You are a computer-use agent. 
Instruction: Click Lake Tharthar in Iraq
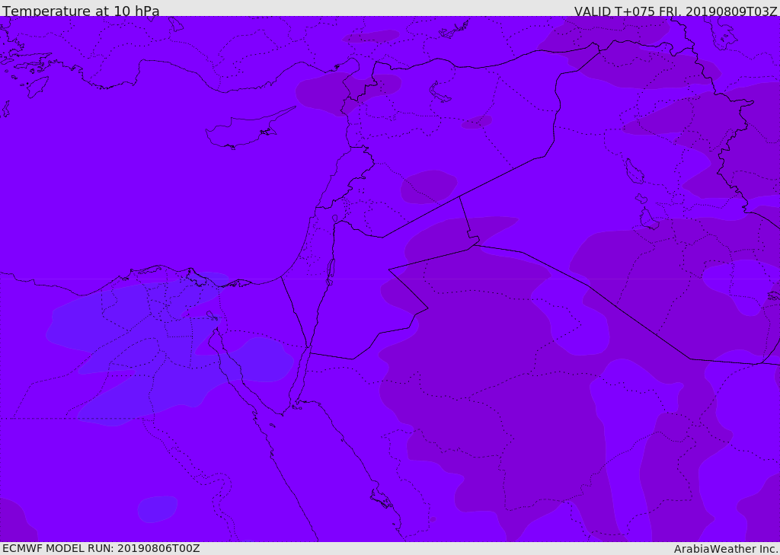coord(634,171)
